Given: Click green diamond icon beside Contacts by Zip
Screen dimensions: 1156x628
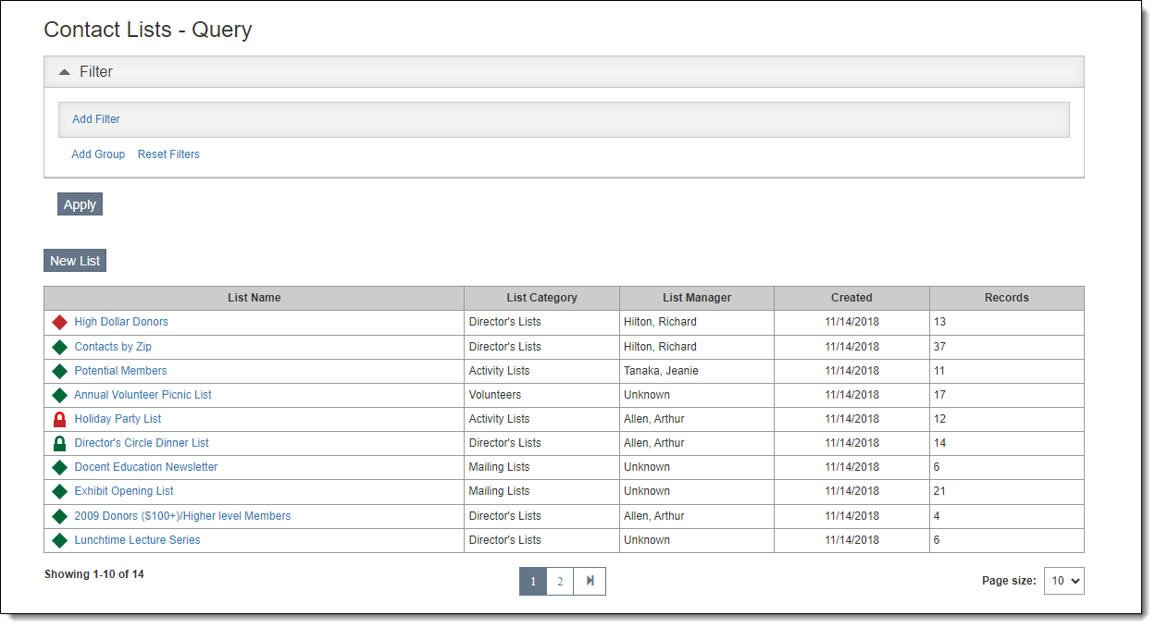Looking at the screenshot, I should (x=60, y=347).
